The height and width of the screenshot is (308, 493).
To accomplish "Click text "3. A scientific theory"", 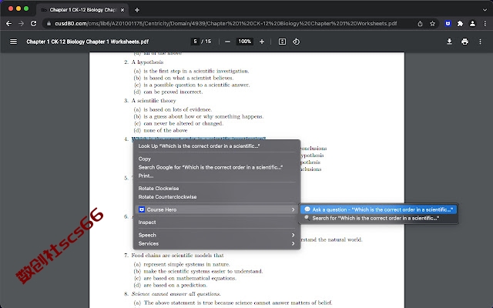I will (x=150, y=101).
